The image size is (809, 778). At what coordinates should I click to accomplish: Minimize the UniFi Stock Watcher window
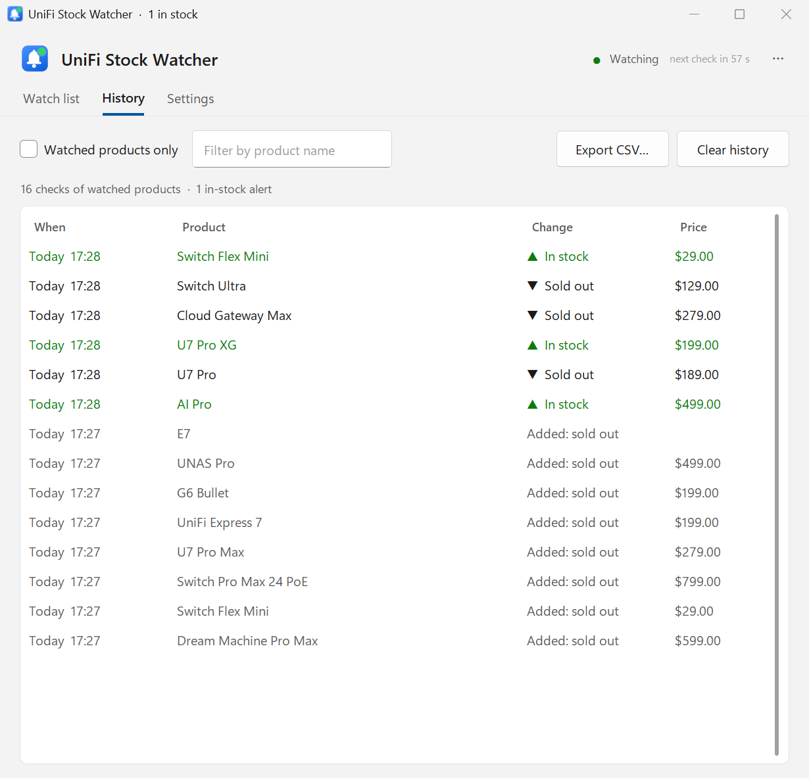coord(694,14)
